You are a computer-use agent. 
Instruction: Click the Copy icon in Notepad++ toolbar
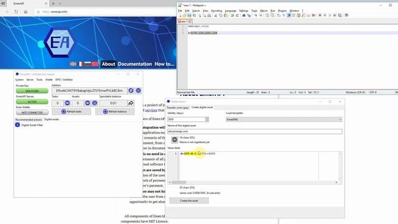[221, 16]
